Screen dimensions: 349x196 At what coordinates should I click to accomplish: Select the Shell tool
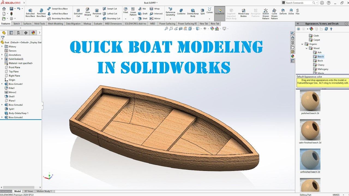[x=143, y=19]
